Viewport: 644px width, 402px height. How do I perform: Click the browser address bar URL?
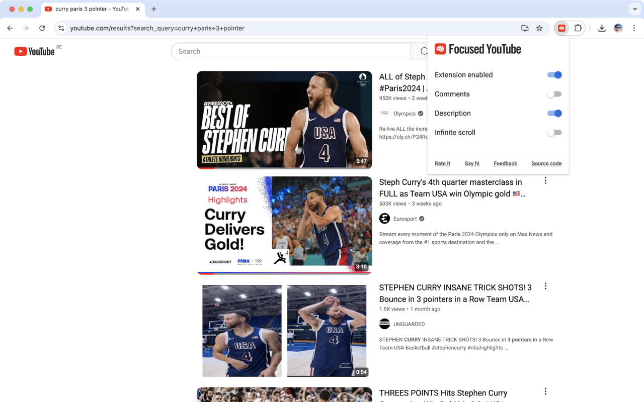[157, 28]
